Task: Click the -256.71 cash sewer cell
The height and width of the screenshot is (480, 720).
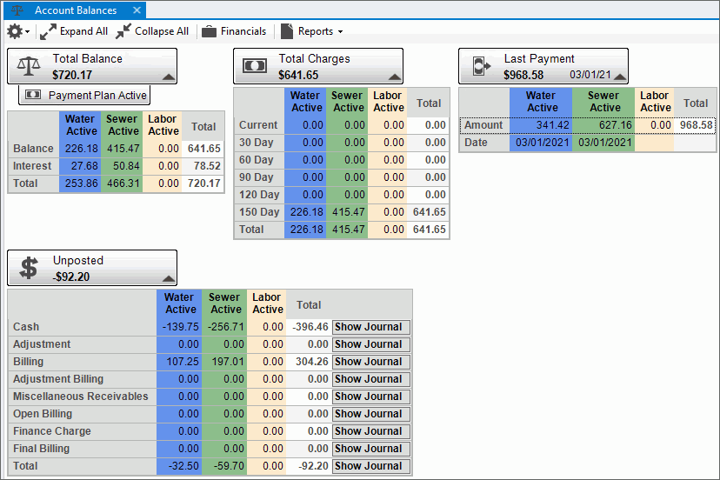Action: coord(225,327)
